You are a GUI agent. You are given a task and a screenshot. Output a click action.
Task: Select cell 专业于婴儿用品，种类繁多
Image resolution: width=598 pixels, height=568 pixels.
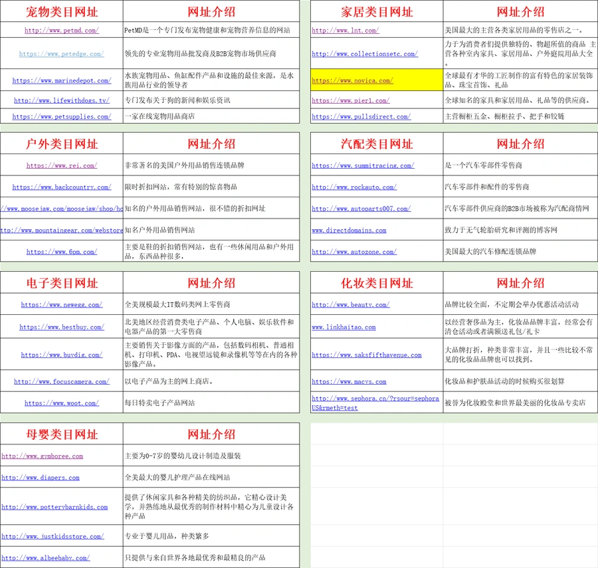211,536
